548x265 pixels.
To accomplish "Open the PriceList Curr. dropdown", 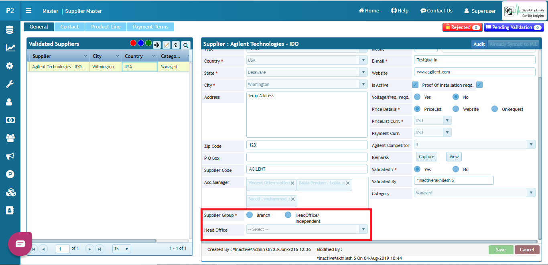I will point(447,120).
